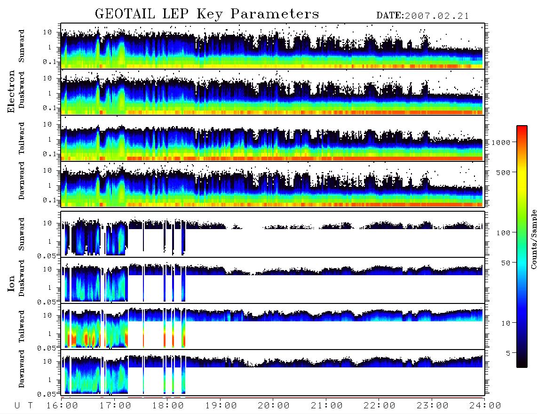Click the colorbar's 10 tick label
Image resolution: width=537 pixels, height=414 pixels.
pos(506,323)
